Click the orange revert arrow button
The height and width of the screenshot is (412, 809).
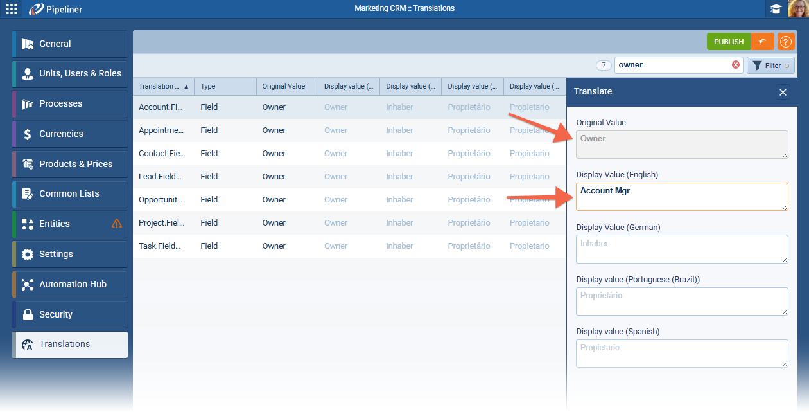762,42
